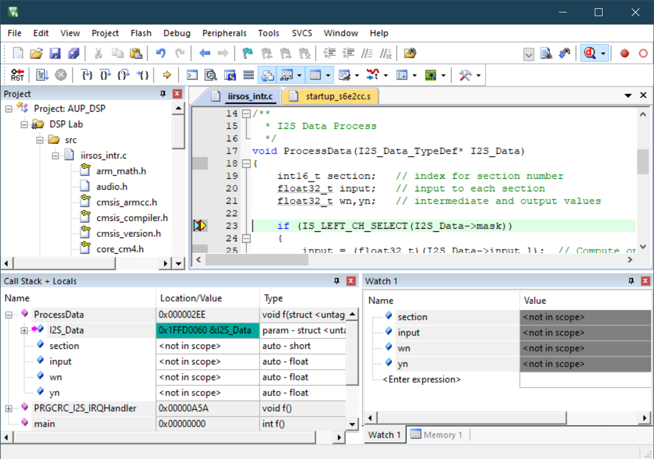Enable or disable breakpoint with hollow red circle
The width and height of the screenshot is (654, 459).
tap(643, 54)
